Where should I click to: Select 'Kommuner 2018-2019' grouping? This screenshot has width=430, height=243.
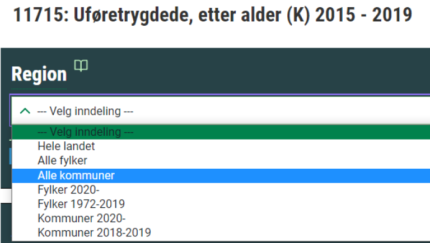coord(94,232)
